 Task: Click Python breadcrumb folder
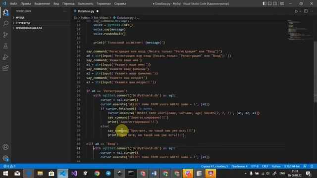pyautogui.click(x=85, y=18)
